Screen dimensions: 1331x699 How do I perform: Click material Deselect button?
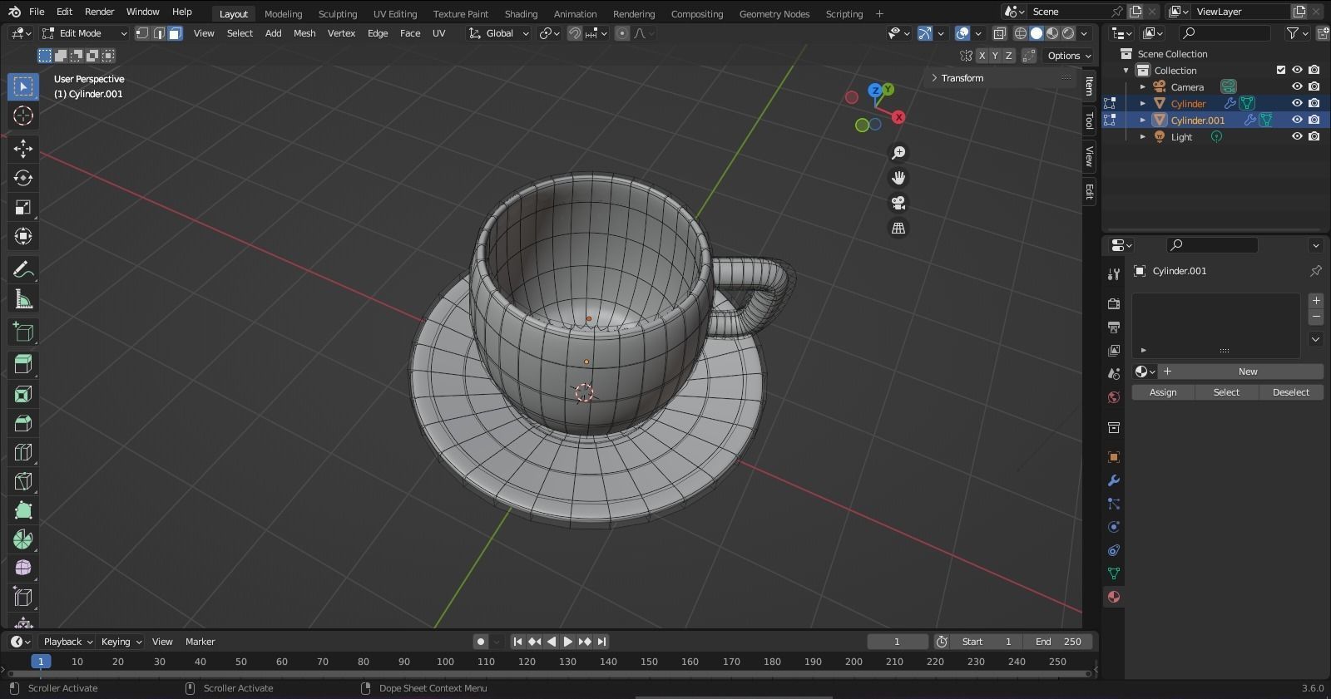tap(1290, 392)
